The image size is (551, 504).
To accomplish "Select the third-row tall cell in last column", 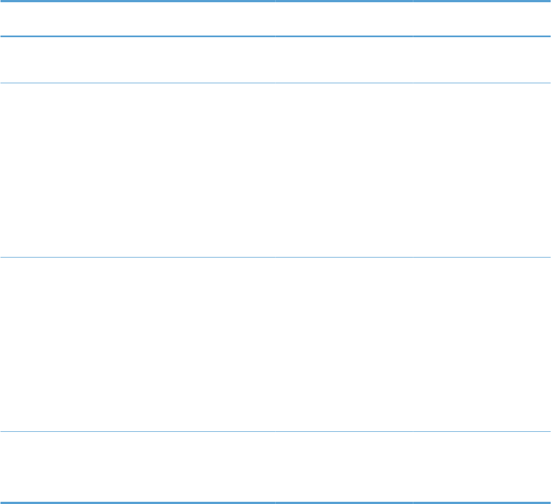I will [482, 170].
